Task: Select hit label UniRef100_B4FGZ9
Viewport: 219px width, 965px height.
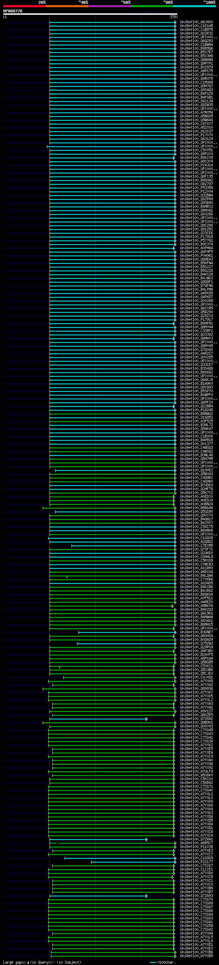Action: pos(196,94)
